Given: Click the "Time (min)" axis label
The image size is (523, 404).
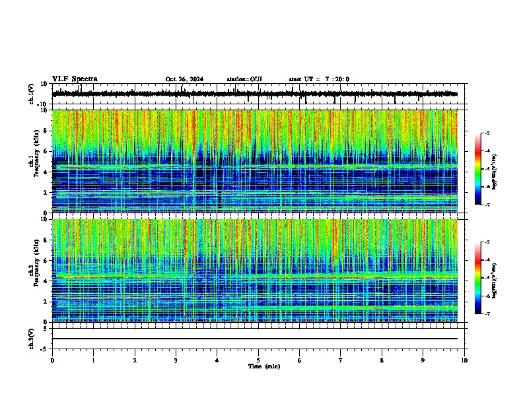Looking at the screenshot, I should [264, 366].
